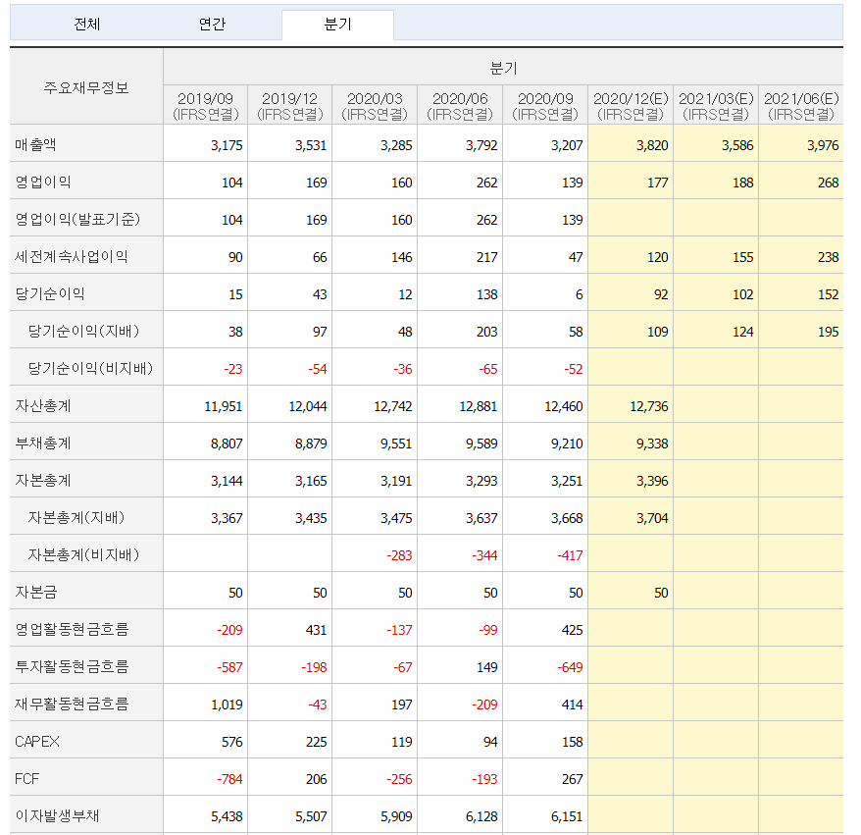Click the 영업이익 row label
861x835 pixels.
click(43, 182)
